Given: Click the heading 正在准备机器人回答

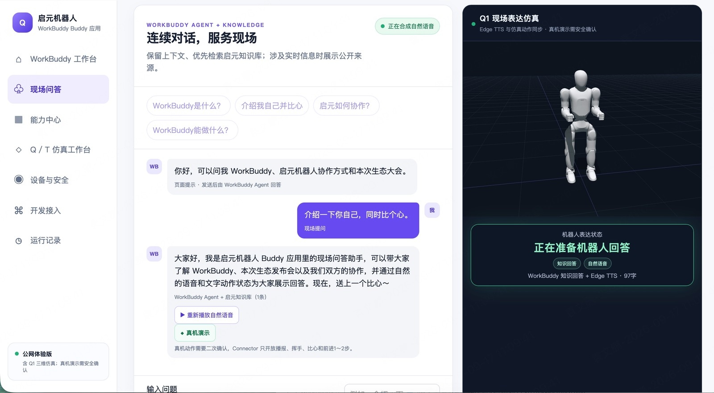Looking at the screenshot, I should tap(582, 248).
